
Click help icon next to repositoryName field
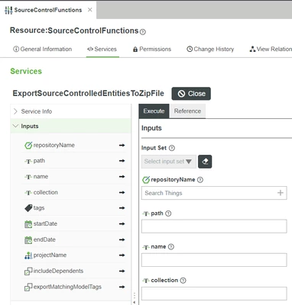200,180
